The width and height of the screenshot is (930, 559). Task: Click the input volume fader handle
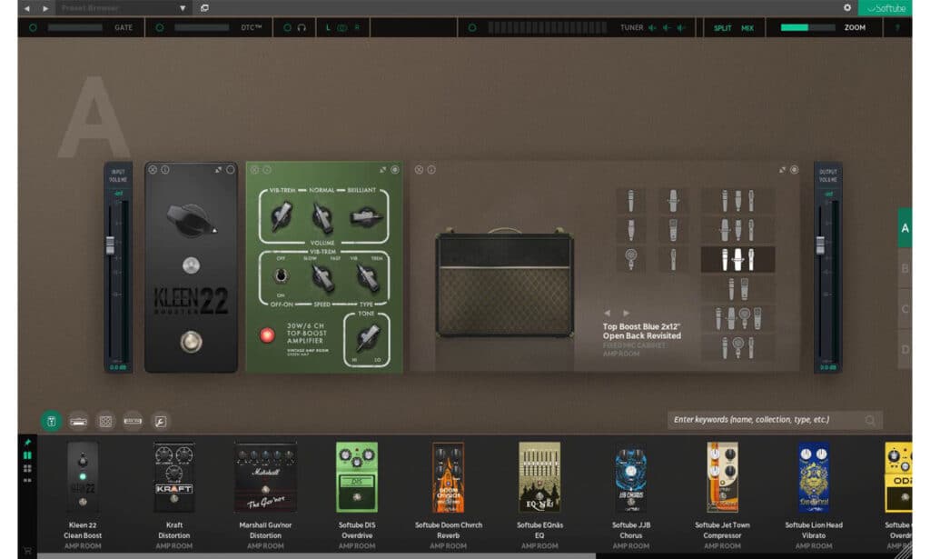[110, 245]
